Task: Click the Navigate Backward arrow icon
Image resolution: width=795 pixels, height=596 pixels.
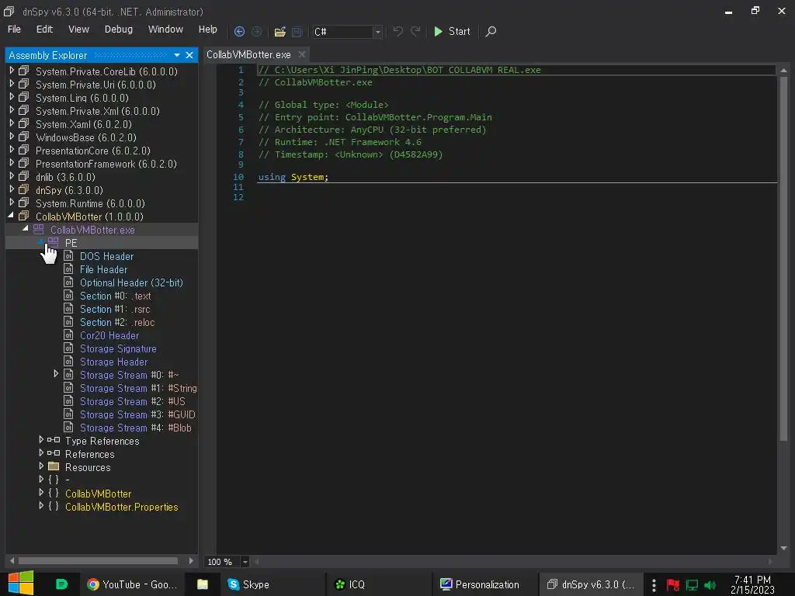Action: coord(239,31)
